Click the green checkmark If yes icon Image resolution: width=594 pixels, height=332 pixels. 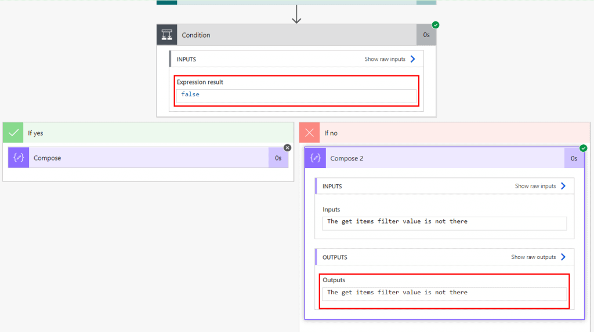click(13, 133)
